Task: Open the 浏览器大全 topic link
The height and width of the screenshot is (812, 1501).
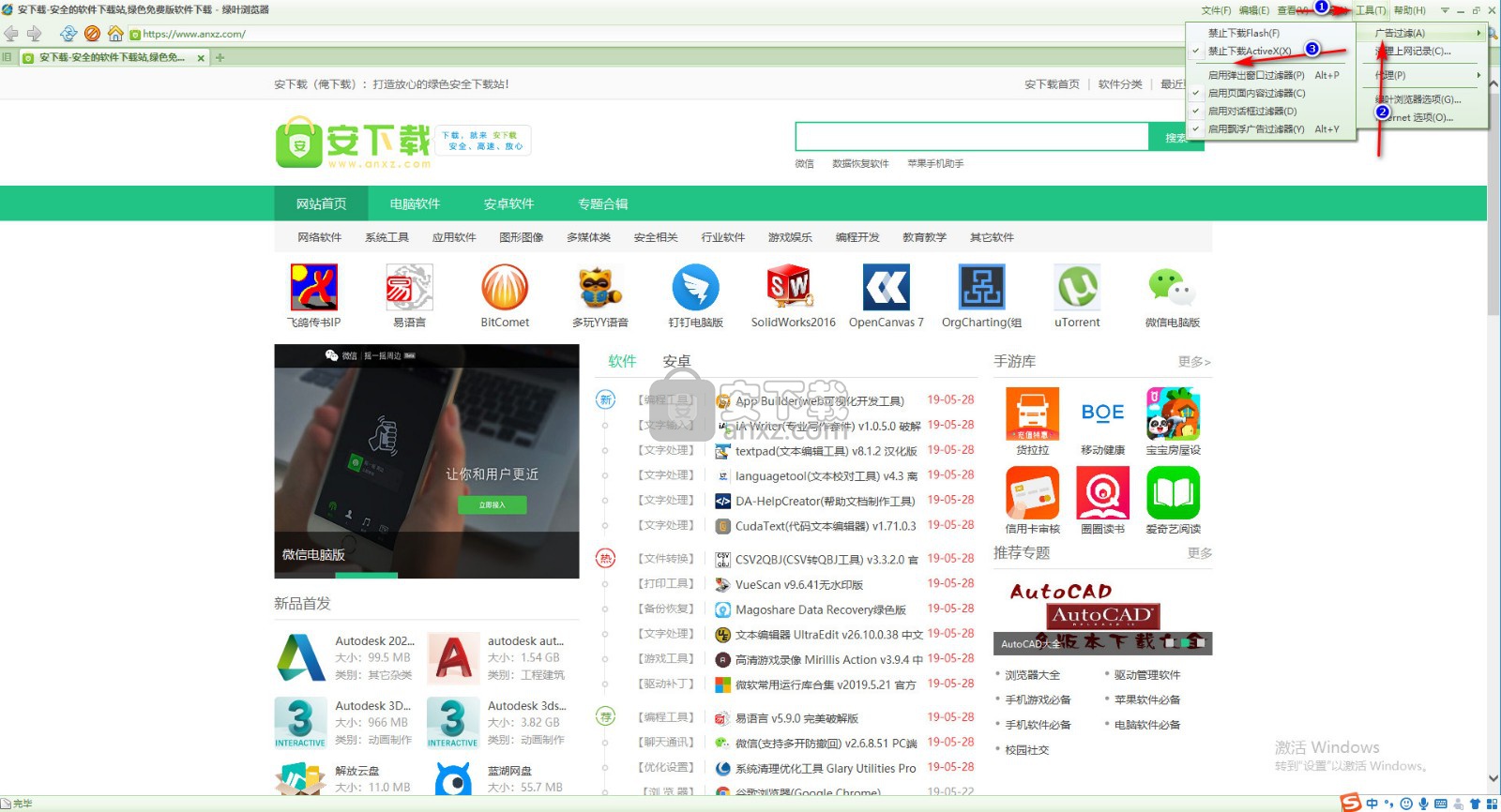Action: click(x=1032, y=675)
